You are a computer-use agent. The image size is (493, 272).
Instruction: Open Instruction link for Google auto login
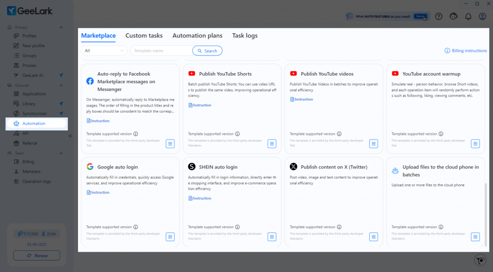pyautogui.click(x=98, y=193)
